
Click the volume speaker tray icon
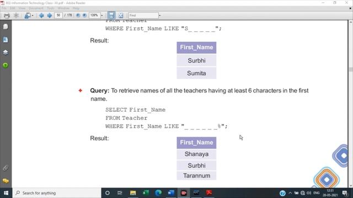pyautogui.click(x=309, y=193)
